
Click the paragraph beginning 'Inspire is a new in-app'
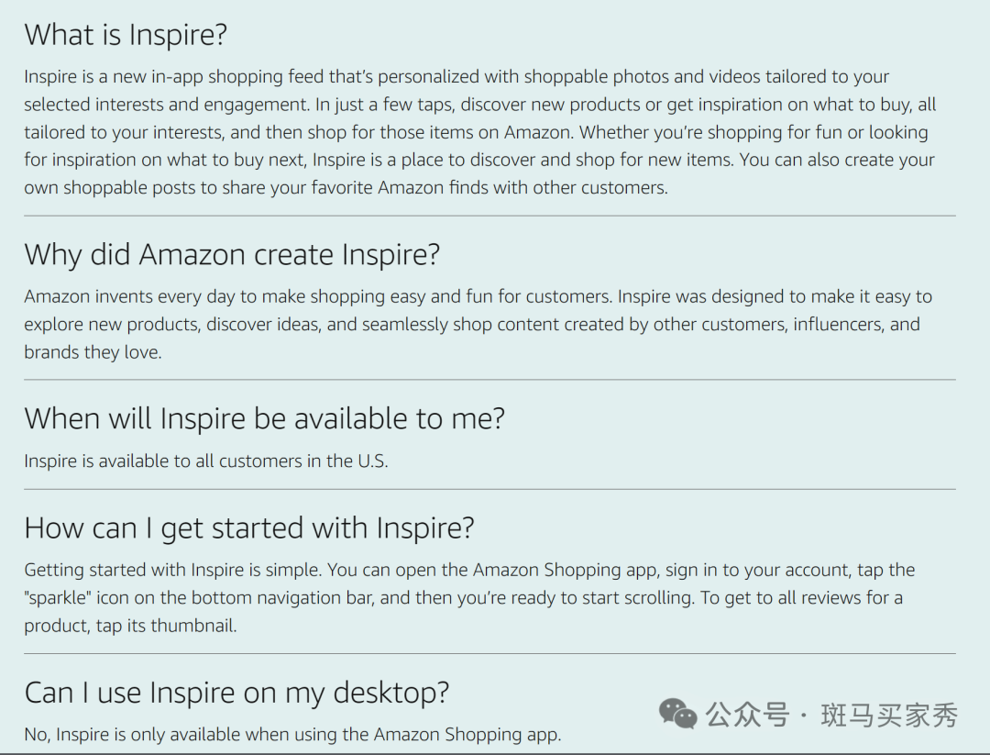click(x=479, y=132)
